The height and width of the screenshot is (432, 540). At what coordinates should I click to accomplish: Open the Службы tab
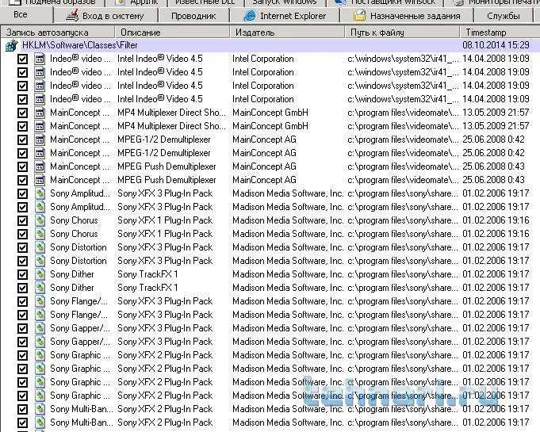point(504,16)
